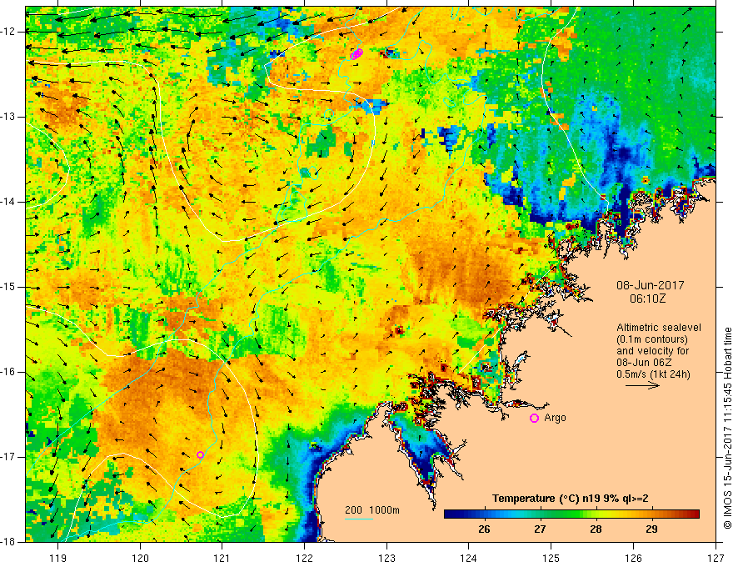Click longitude axis label 119

click(x=57, y=558)
